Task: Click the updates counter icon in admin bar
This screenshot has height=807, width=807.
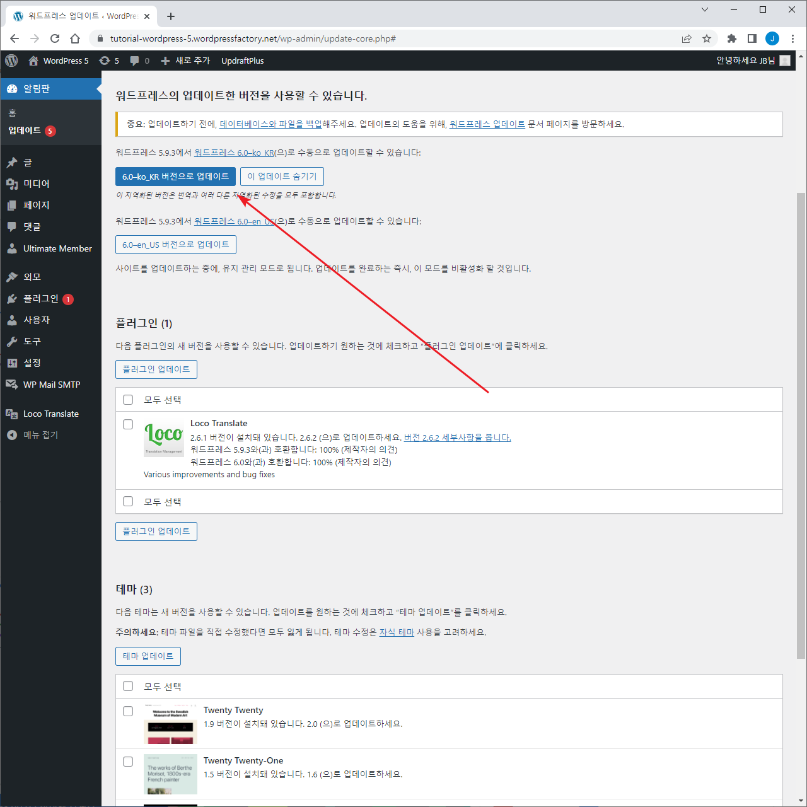Action: [105, 61]
